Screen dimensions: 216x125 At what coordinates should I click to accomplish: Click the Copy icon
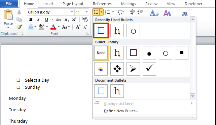19,19
